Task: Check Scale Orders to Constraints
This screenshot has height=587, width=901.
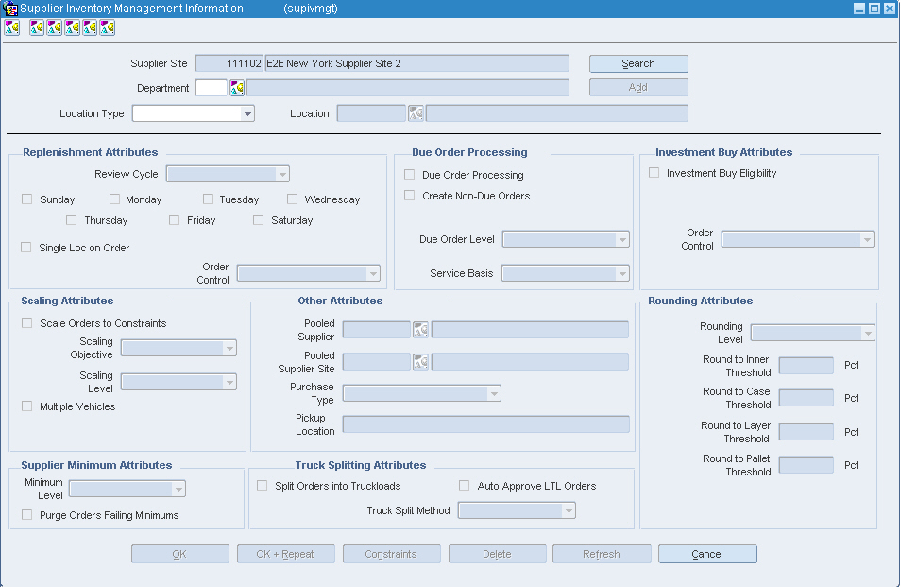Action: [27, 322]
